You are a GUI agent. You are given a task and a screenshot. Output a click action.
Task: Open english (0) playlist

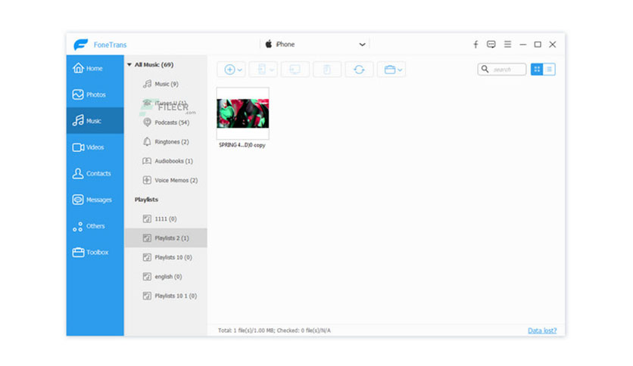pyautogui.click(x=166, y=277)
